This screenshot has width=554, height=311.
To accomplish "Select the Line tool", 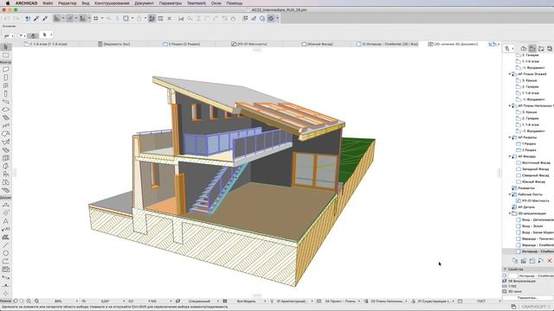I will [x=6, y=245].
